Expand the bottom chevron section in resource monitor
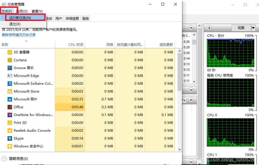 coord(191,162)
